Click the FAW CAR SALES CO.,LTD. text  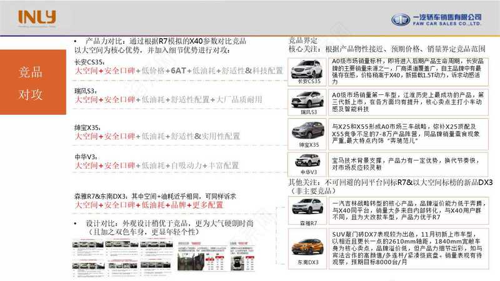pos(447,24)
